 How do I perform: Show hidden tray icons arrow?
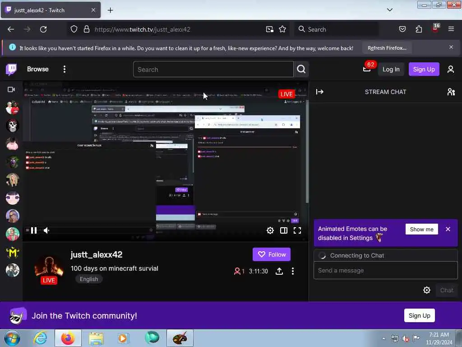point(383,339)
